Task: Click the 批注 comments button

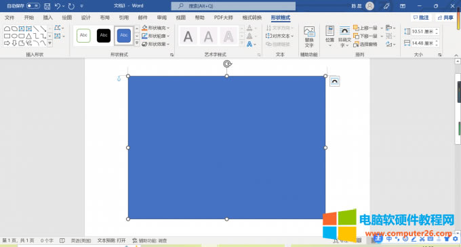Action: click(421, 18)
